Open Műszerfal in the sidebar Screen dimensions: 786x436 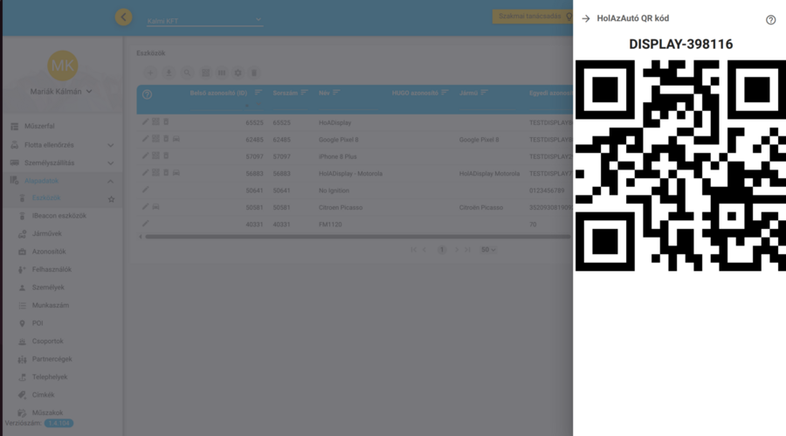click(x=62, y=127)
